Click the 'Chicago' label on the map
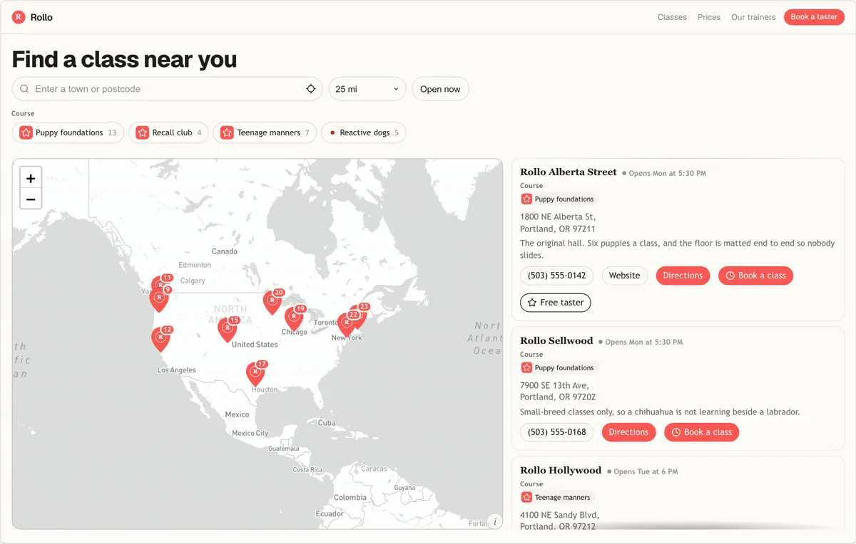Screen dimensions: 856x544 pos(294,333)
